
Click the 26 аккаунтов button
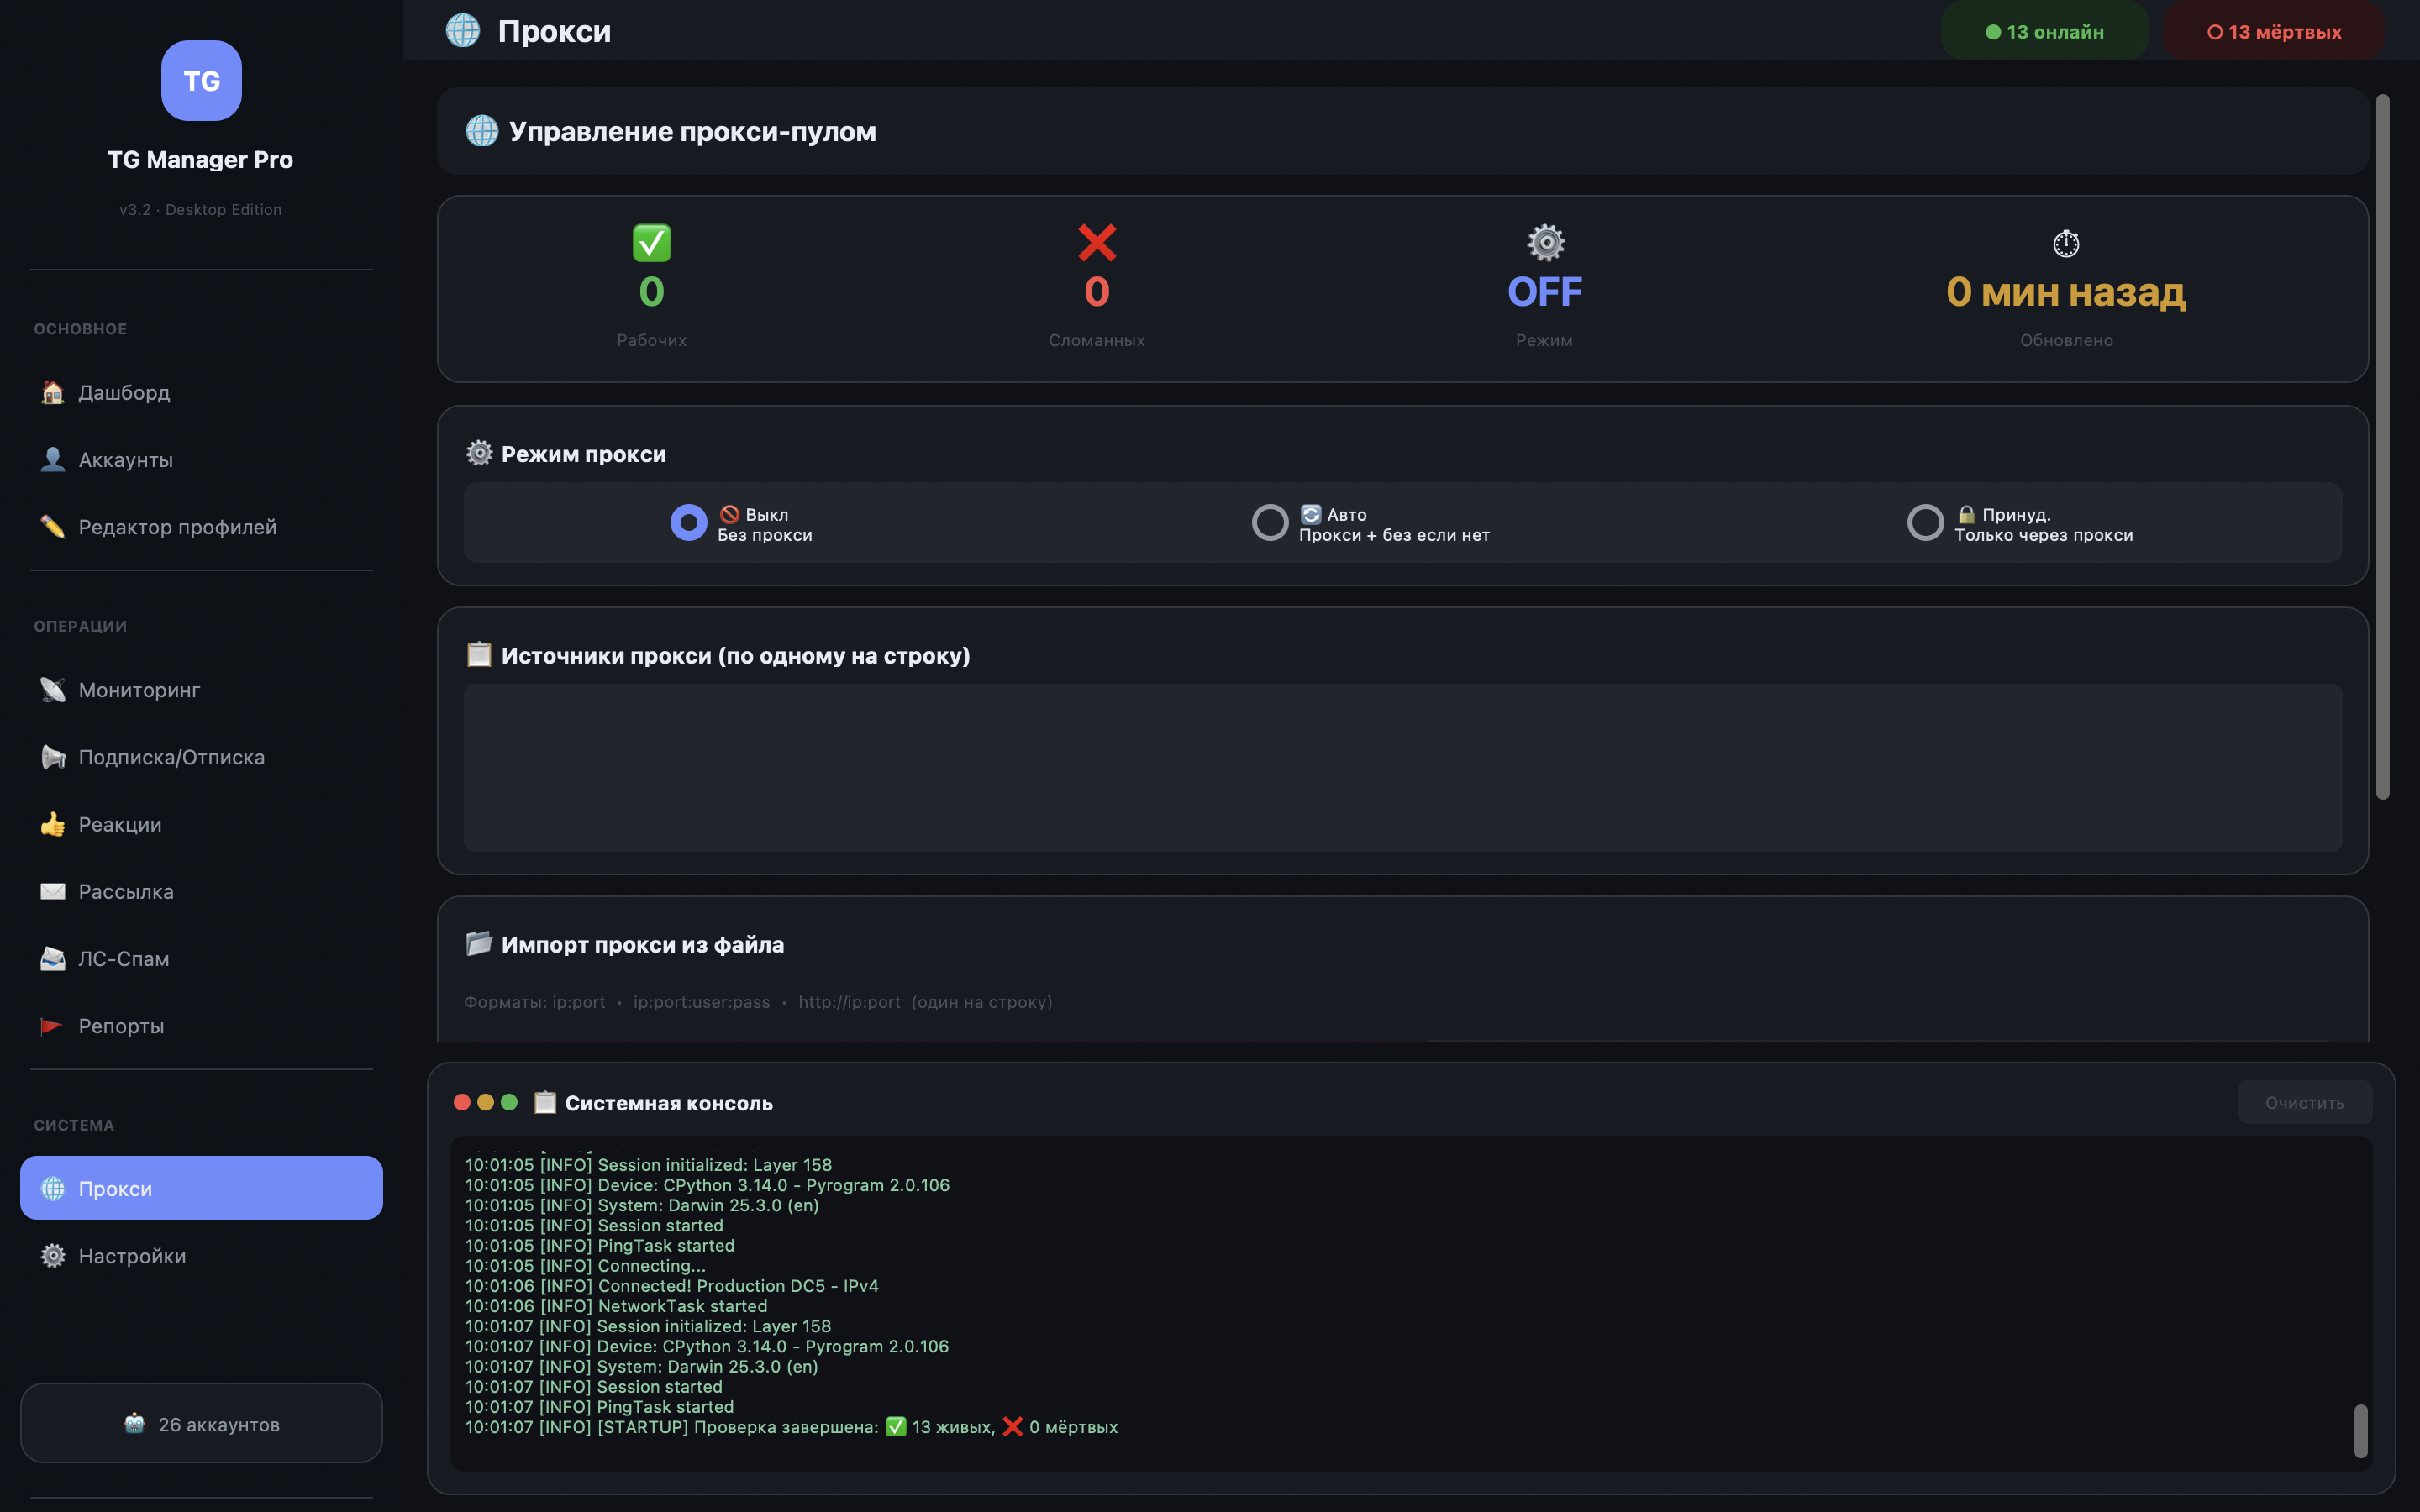coord(201,1423)
